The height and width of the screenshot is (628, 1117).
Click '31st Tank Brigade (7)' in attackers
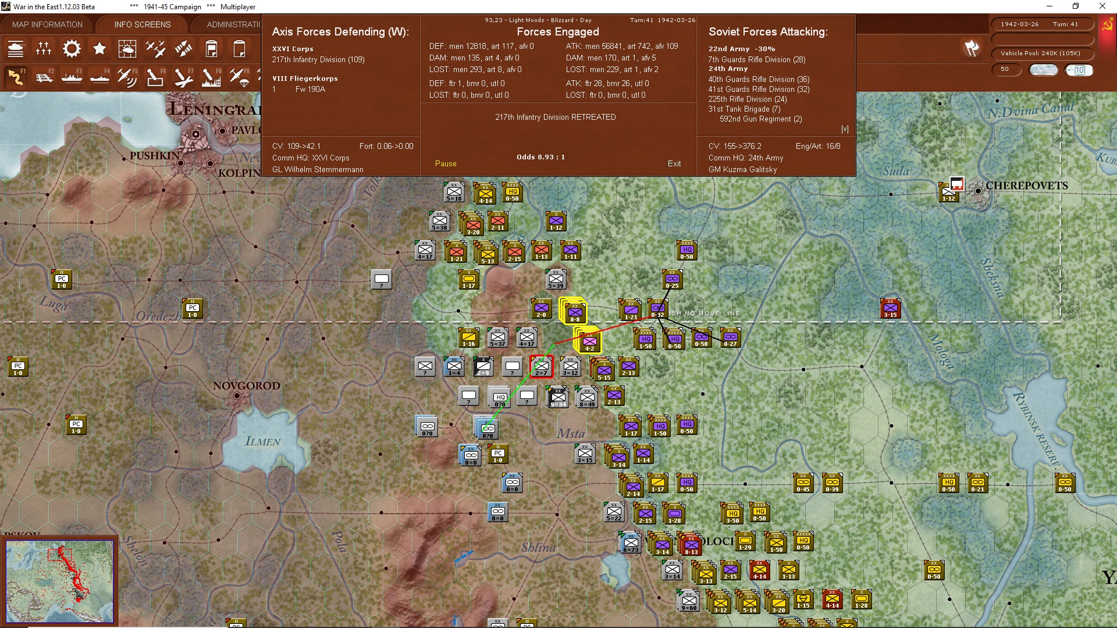pyautogui.click(x=744, y=109)
